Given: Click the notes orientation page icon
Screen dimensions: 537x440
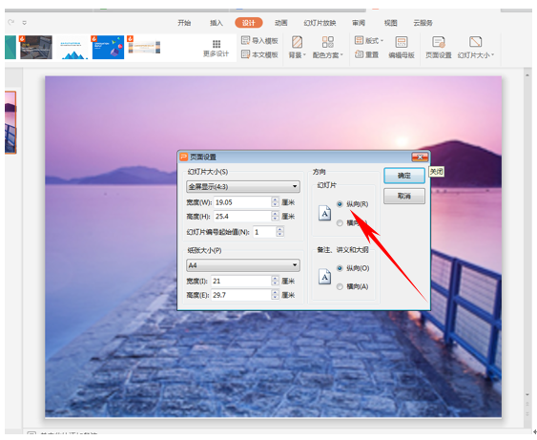Looking at the screenshot, I should click(x=324, y=277).
